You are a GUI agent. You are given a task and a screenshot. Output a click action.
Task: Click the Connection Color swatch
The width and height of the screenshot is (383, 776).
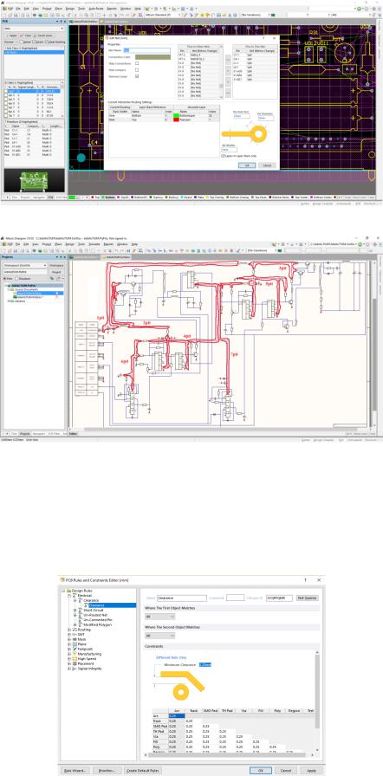click(x=153, y=57)
